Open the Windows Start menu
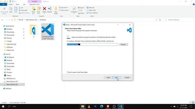The width and height of the screenshot is (195, 109). (x=3, y=106)
